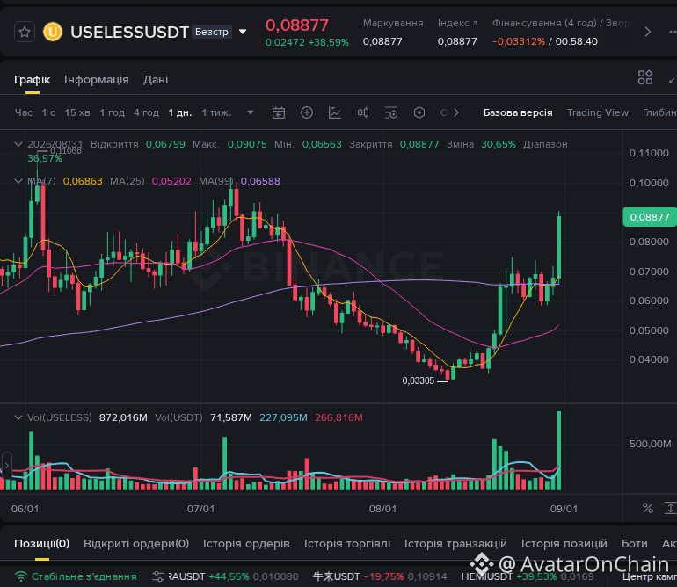Click the current price label 0,08877 on axis
677x587 pixels.
pyautogui.click(x=650, y=217)
